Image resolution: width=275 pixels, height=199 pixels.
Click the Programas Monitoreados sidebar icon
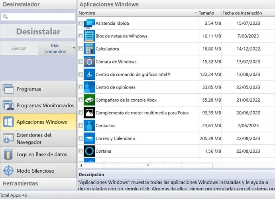(8, 105)
